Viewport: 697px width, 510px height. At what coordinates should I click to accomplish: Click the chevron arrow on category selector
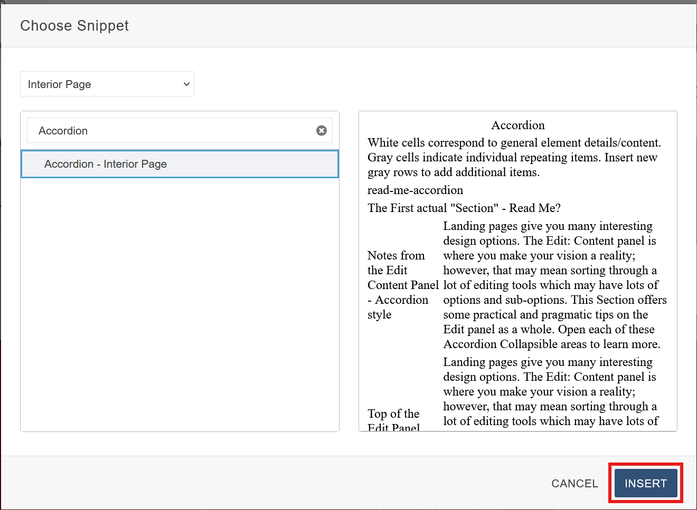[x=186, y=84]
